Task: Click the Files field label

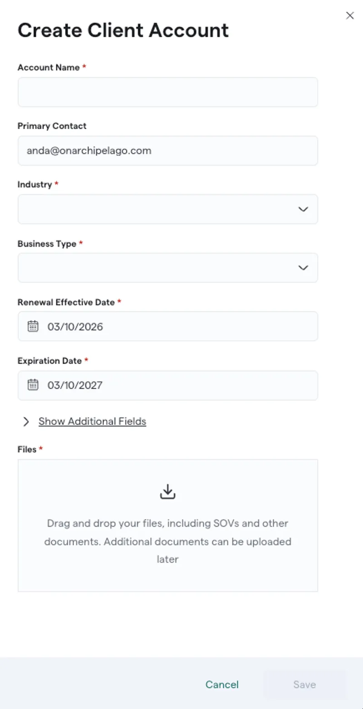Action: coord(27,449)
